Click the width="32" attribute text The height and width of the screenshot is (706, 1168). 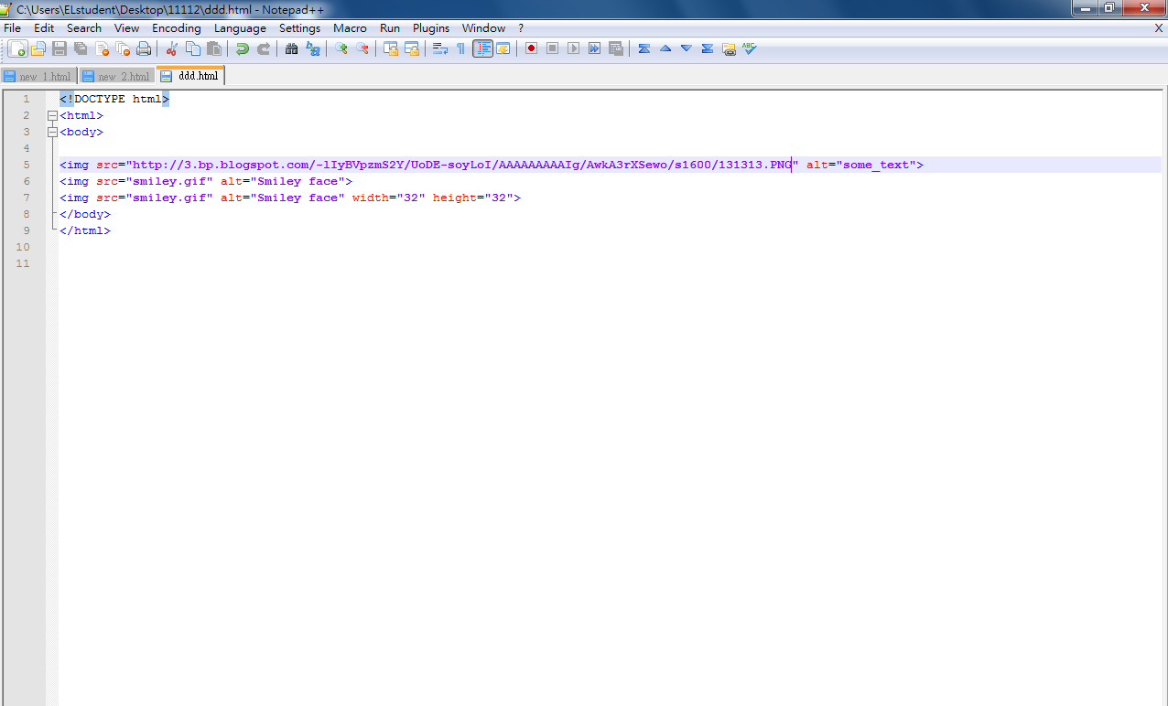tap(389, 198)
